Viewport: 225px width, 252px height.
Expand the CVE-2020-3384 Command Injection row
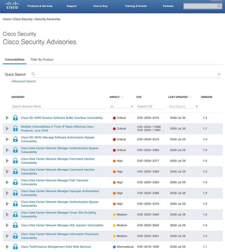click(7, 171)
